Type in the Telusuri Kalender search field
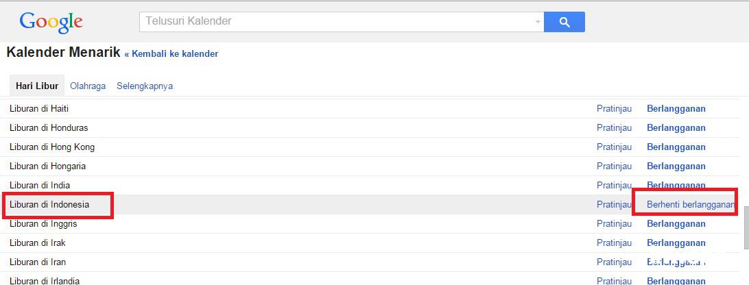 336,21
